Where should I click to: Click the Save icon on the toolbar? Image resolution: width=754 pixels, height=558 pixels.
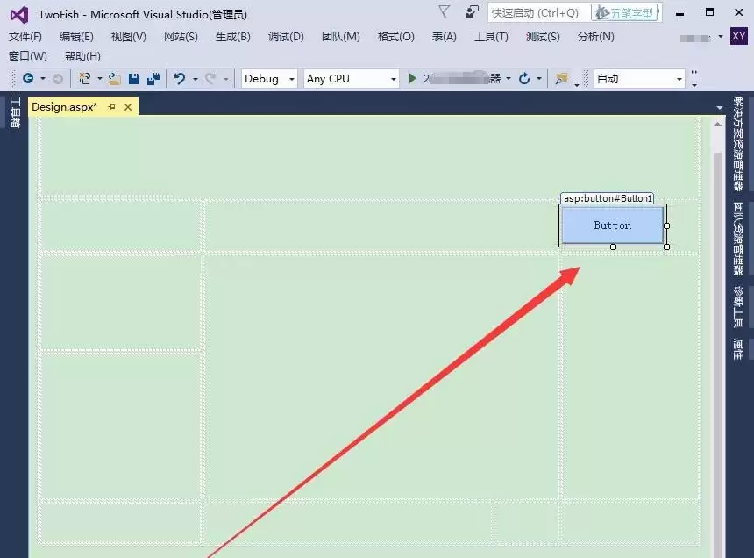[x=134, y=78]
